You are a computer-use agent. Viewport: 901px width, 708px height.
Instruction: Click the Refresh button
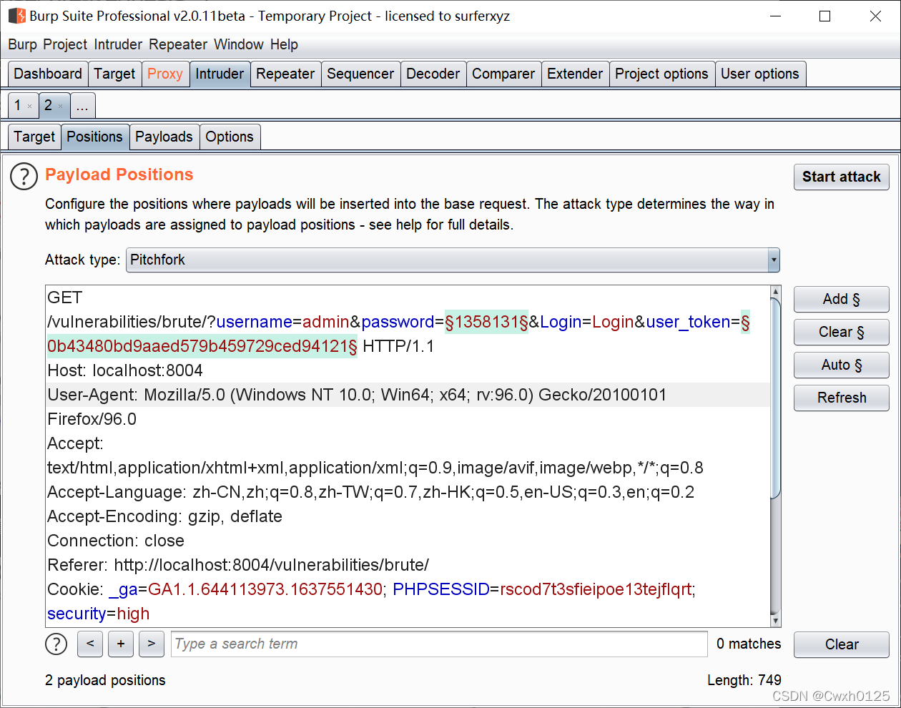(x=842, y=398)
